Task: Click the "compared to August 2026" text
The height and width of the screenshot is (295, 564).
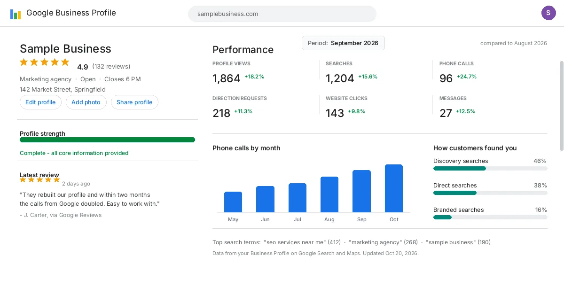Action: click(514, 43)
